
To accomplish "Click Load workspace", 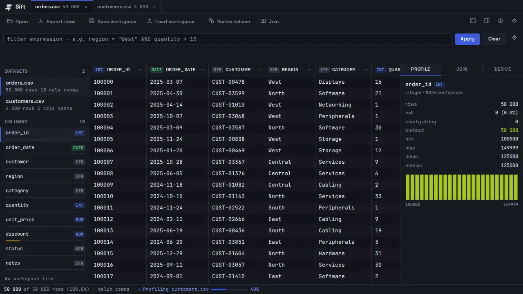I will [171, 21].
